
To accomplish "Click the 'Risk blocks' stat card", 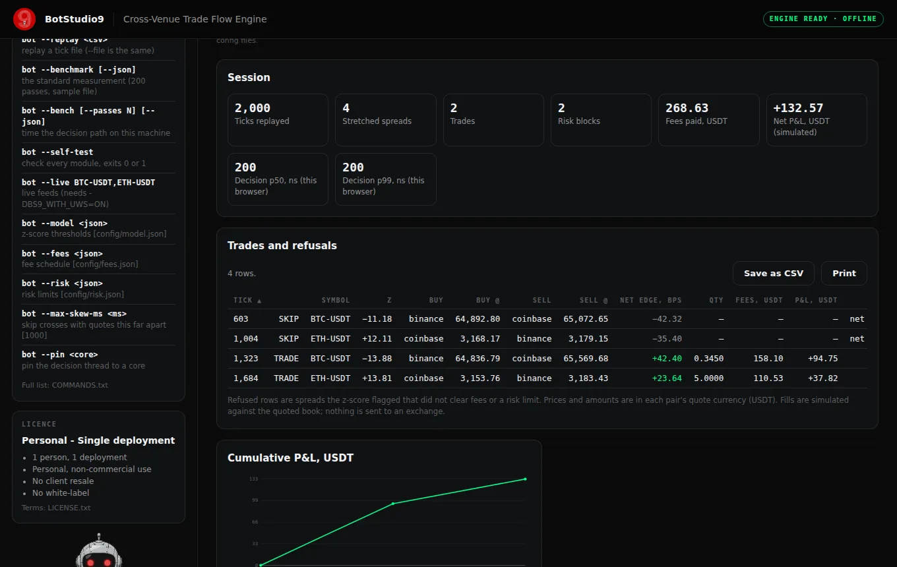I will click(x=601, y=119).
